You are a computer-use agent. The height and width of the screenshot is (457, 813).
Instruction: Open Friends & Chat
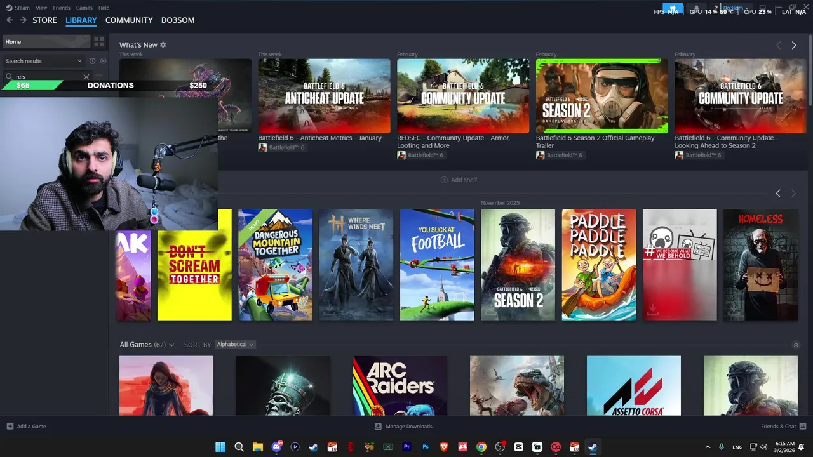click(x=784, y=427)
